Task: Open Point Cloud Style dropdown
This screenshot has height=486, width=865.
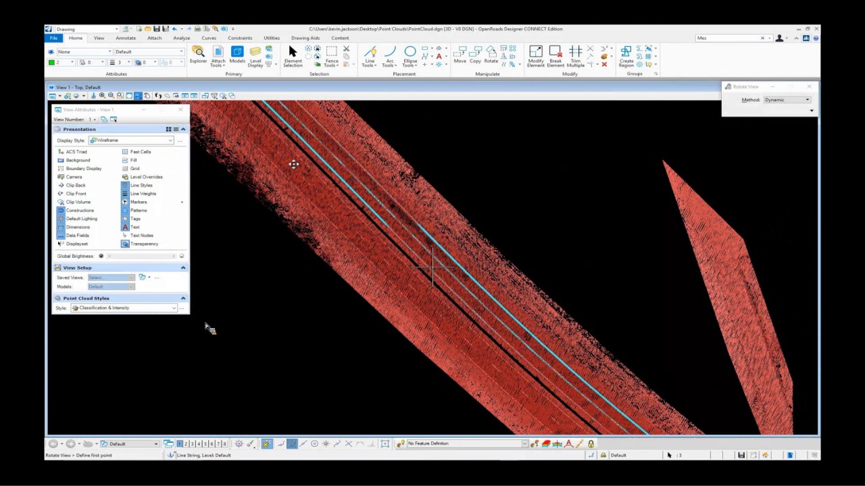Action: click(124, 308)
